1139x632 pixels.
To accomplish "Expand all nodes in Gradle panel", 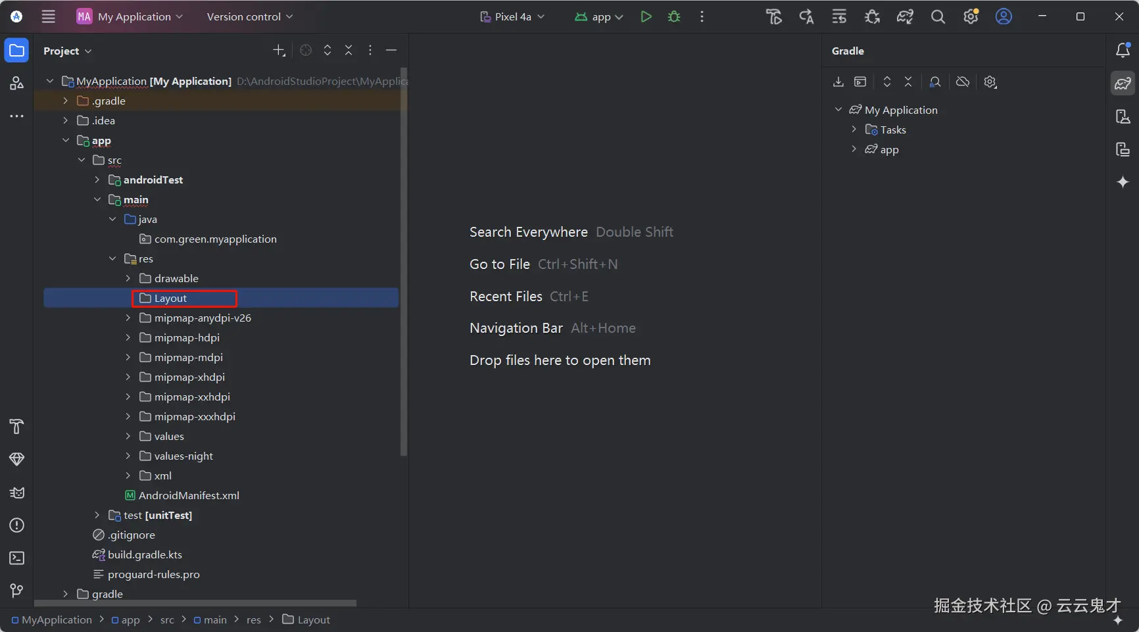I will pos(887,82).
